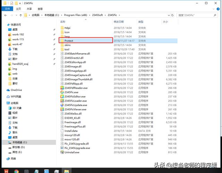The image size is (222, 173).
Task: Sort files by 修改日期 column header
Action: click(119, 22)
